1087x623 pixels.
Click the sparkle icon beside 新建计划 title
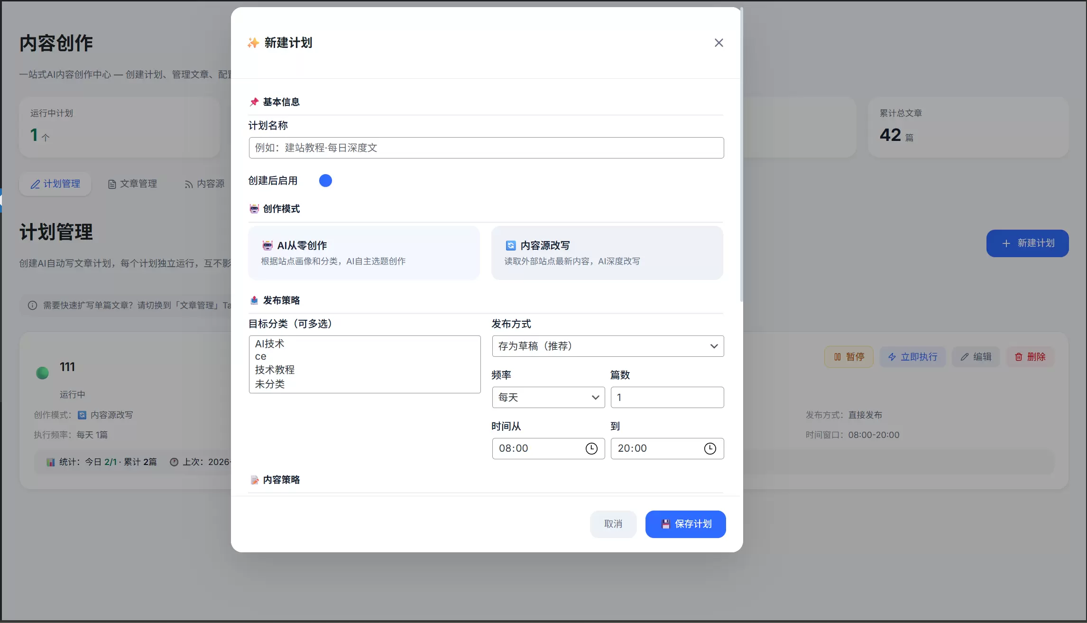click(x=253, y=43)
